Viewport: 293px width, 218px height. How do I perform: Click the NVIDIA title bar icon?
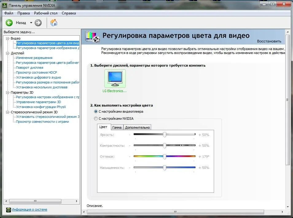(5, 6)
